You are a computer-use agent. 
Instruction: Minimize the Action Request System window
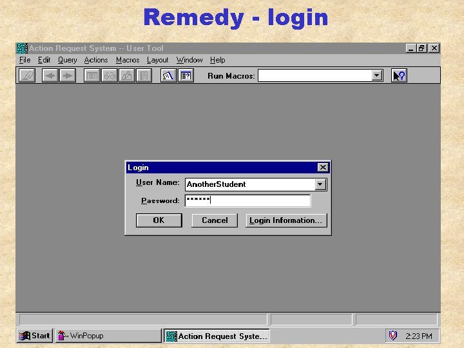411,48
